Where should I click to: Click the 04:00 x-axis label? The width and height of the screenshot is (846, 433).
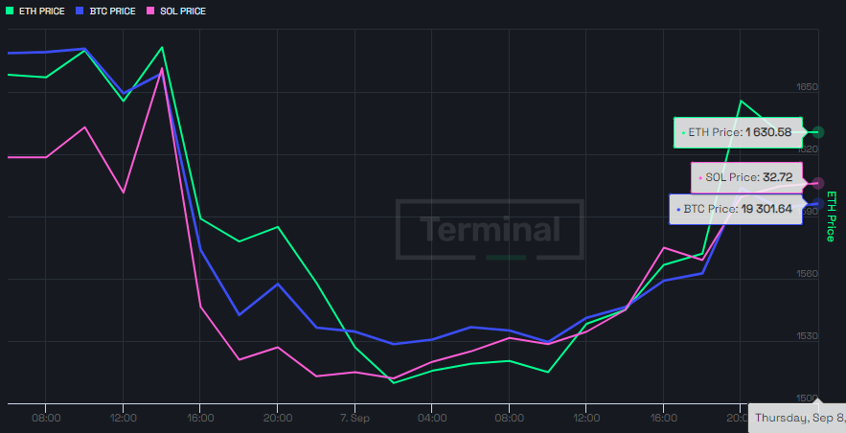[x=432, y=418]
